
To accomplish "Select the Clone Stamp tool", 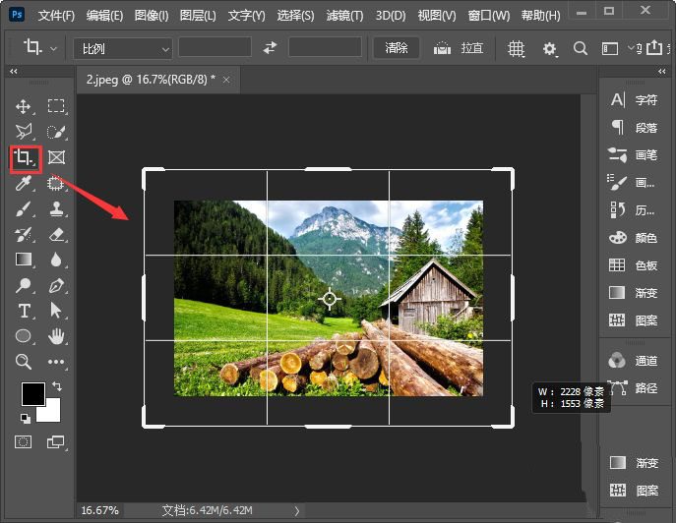I will pos(56,209).
